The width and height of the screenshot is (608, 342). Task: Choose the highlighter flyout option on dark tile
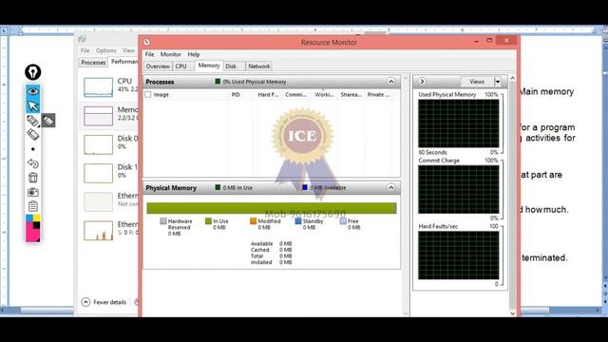[x=48, y=121]
